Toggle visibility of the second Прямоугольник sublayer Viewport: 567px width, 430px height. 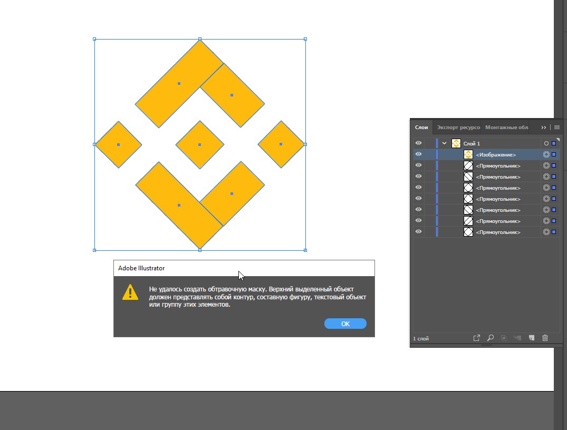[418, 177]
